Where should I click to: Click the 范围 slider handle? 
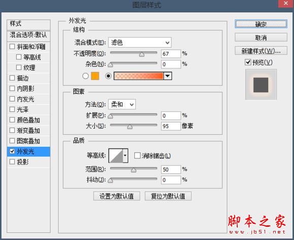(x=134, y=170)
